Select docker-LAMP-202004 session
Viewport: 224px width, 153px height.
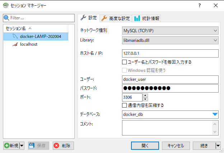tap(36, 36)
